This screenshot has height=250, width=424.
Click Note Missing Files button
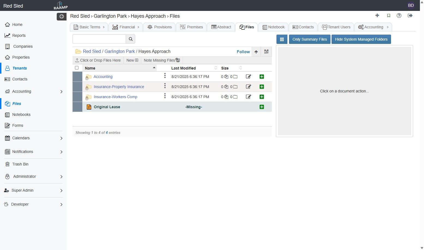162,60
